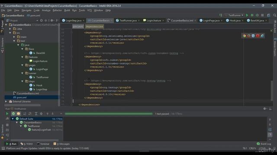Toggle show passed tests in Run panel
The width and height of the screenshot is (277, 155).
coord(13,114)
